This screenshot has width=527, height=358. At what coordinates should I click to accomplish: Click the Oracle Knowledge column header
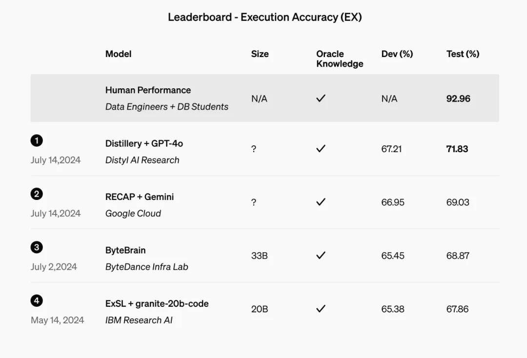tap(340, 59)
